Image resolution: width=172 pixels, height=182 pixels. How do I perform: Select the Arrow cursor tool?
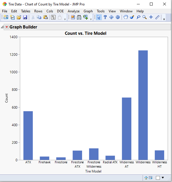99,17
